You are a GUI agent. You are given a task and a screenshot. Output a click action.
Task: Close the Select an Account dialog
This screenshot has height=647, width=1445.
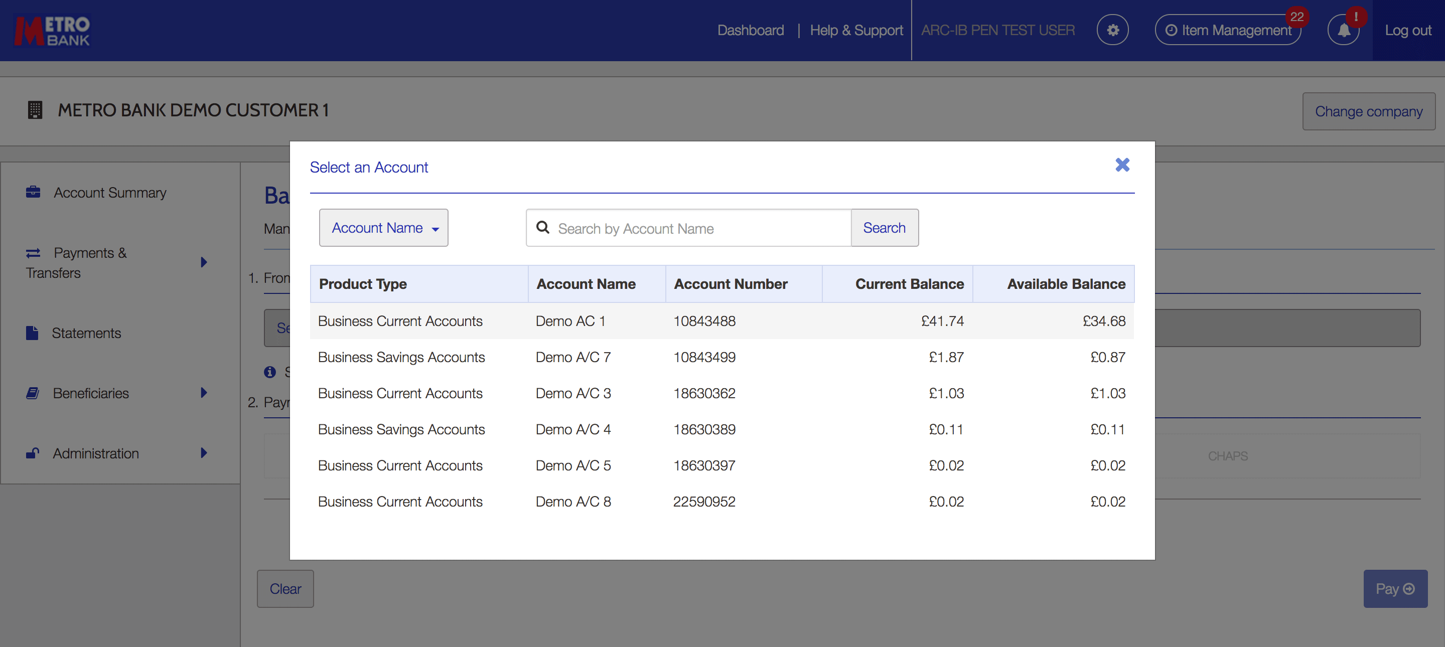click(x=1122, y=165)
